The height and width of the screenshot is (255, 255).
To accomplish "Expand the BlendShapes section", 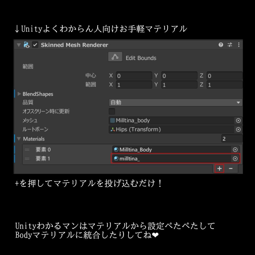I will 19,94.
